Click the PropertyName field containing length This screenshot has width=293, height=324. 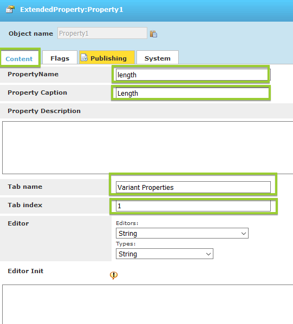[x=193, y=75]
